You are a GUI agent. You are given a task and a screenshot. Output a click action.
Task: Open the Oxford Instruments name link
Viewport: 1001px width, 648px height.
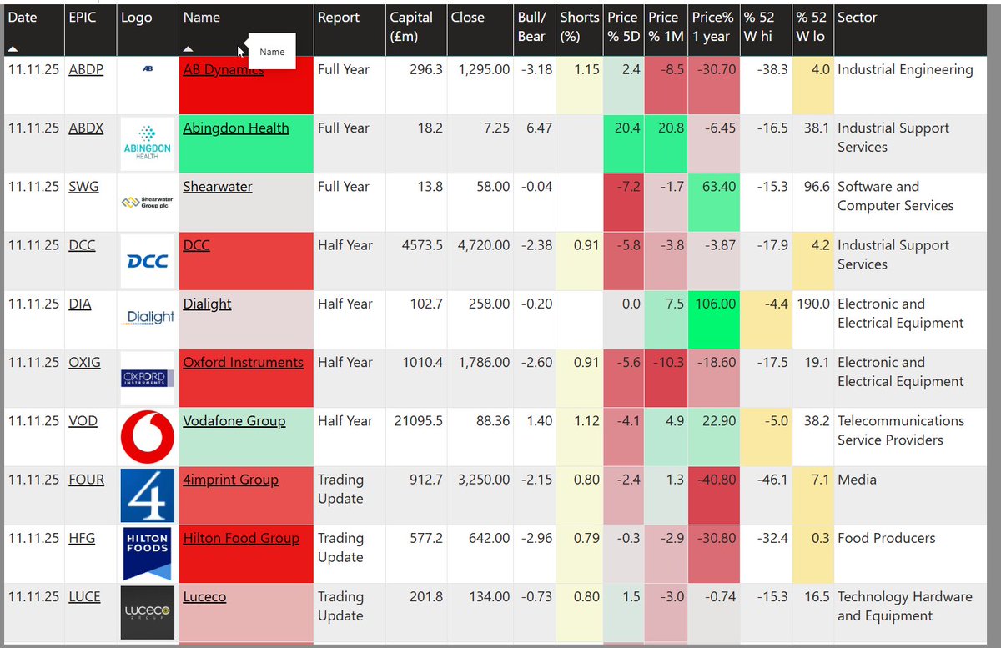coord(244,363)
